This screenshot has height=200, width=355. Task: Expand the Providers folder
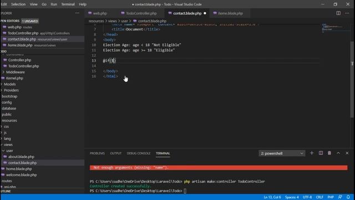(x=42, y=90)
